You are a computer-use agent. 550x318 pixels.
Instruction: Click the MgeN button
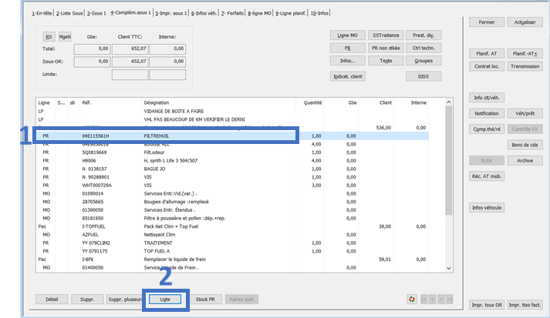(x=65, y=36)
